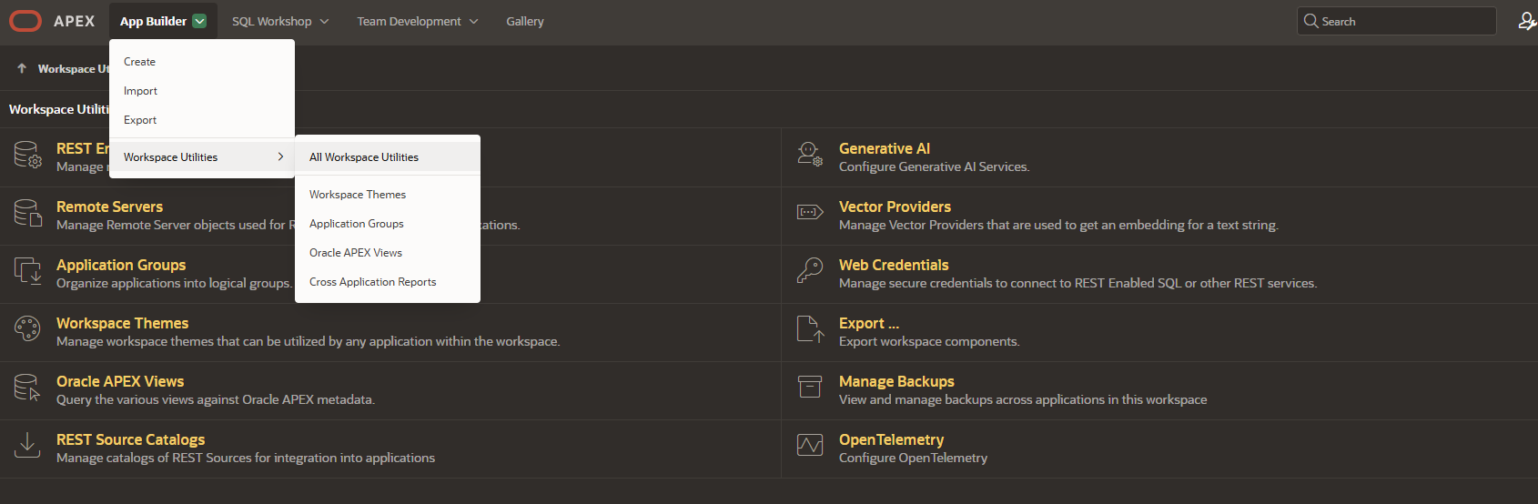
Task: Open the user account icon
Action: 1527,21
